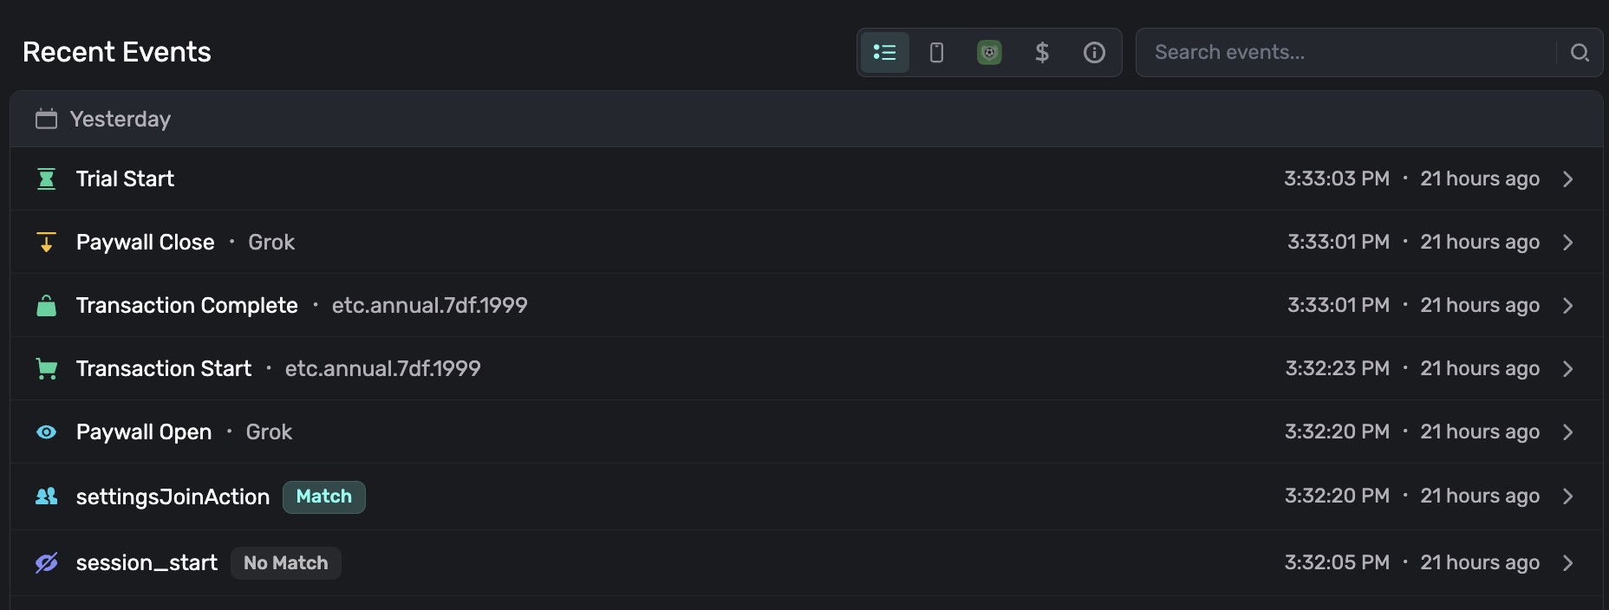1609x610 pixels.
Task: Click the Transaction Start cart icon
Action: coord(47,369)
